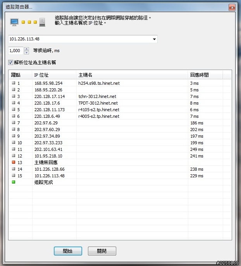241x266 pixels.
Task: Select IP address 202.97.60.29
Action: (x=47, y=129)
